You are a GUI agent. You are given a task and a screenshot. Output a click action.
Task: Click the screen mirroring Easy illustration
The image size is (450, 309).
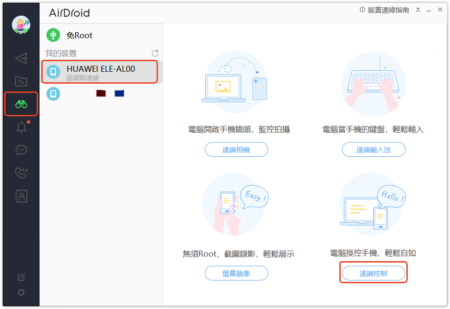point(235,205)
